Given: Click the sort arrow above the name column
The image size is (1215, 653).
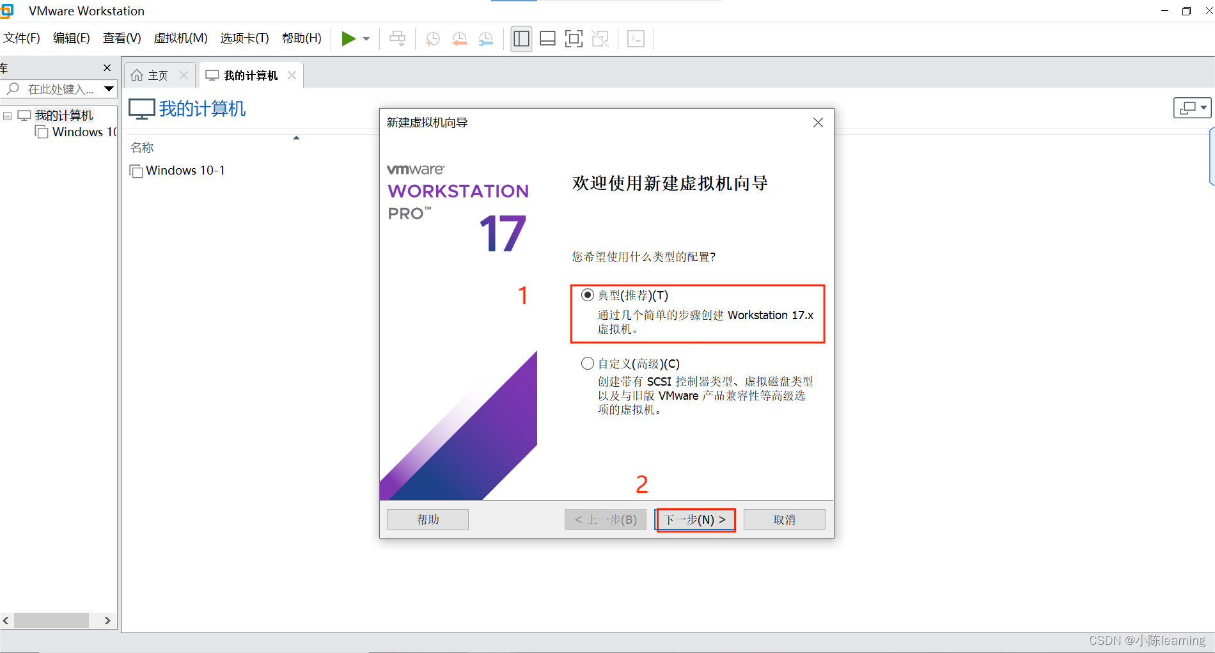Looking at the screenshot, I should pyautogui.click(x=296, y=138).
